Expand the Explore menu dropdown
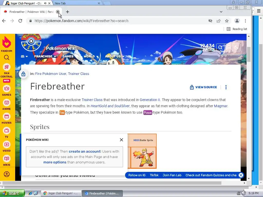This screenshot has width=263, height=197. pos(24,56)
